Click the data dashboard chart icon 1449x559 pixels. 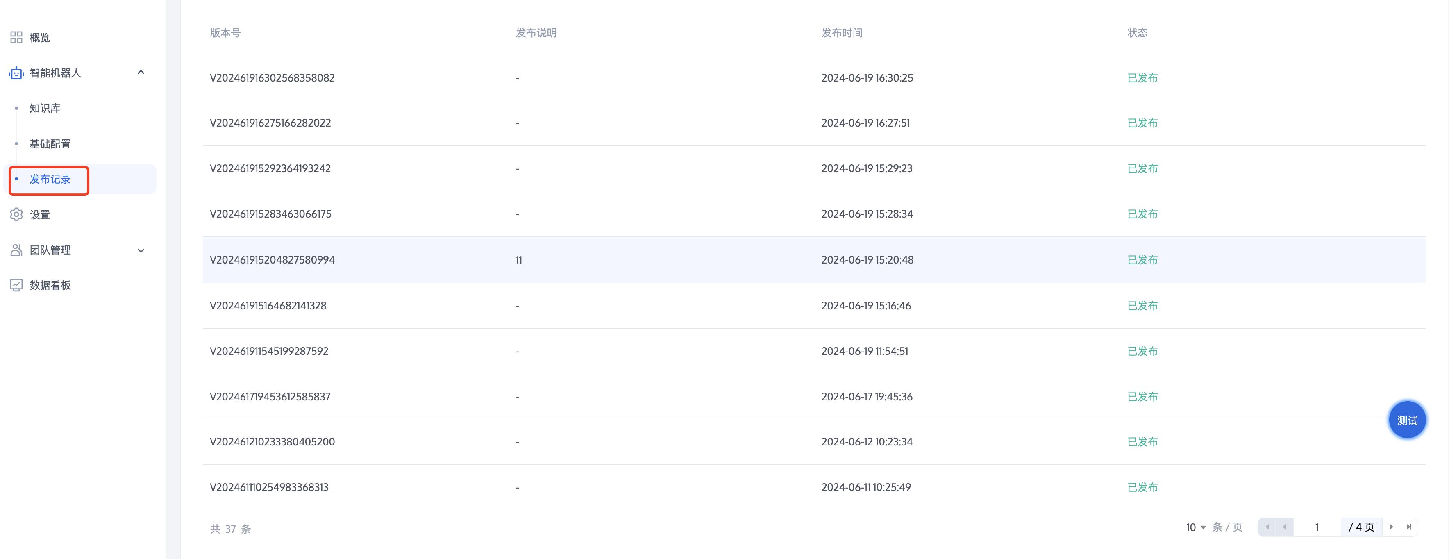point(16,285)
